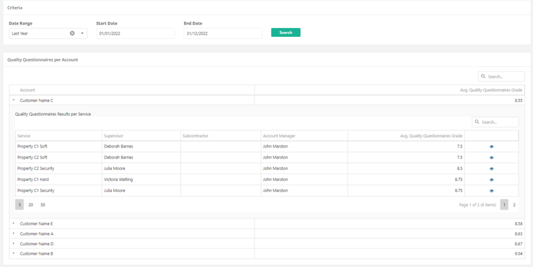Click the magnifier icon in the account search box
This screenshot has width=533, height=267.
coord(483,76)
